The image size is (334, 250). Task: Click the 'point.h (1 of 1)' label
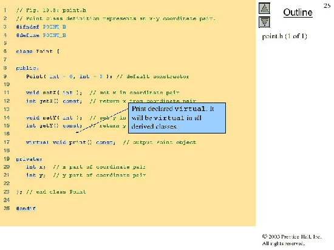click(284, 36)
